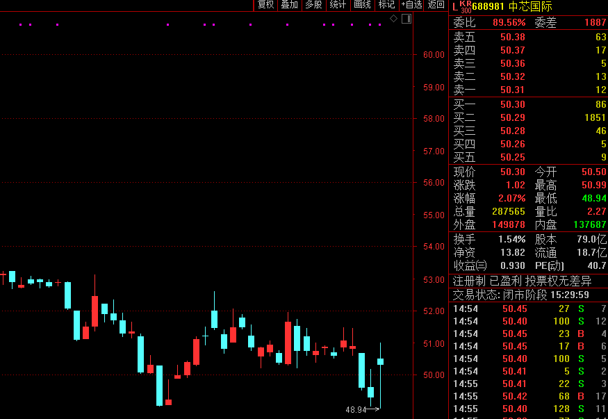Click the red L margin-trading badge
This screenshot has width=608, height=419.
(x=455, y=7)
